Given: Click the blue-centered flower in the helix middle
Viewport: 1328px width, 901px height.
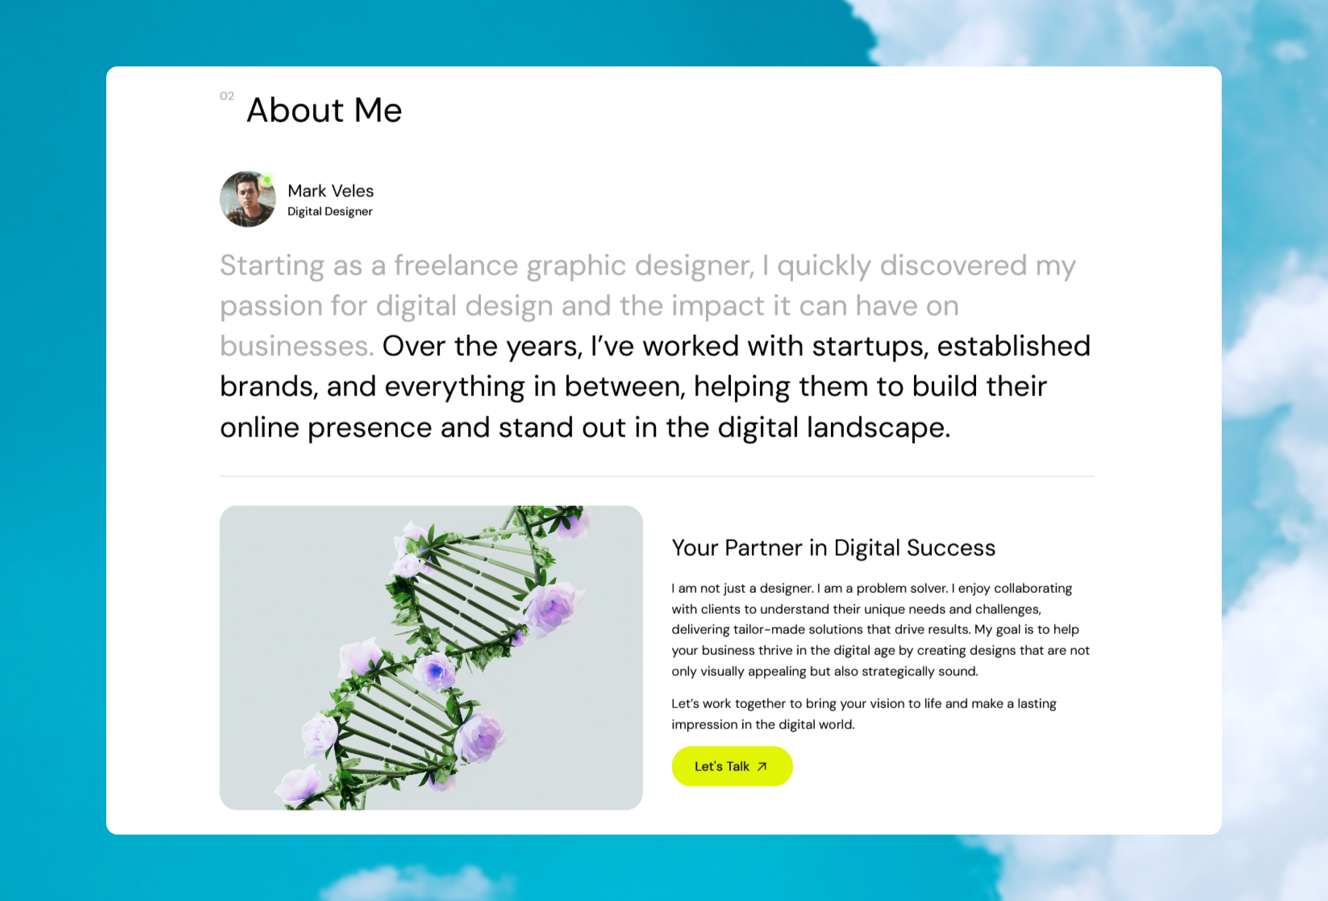Looking at the screenshot, I should pyautogui.click(x=435, y=671).
